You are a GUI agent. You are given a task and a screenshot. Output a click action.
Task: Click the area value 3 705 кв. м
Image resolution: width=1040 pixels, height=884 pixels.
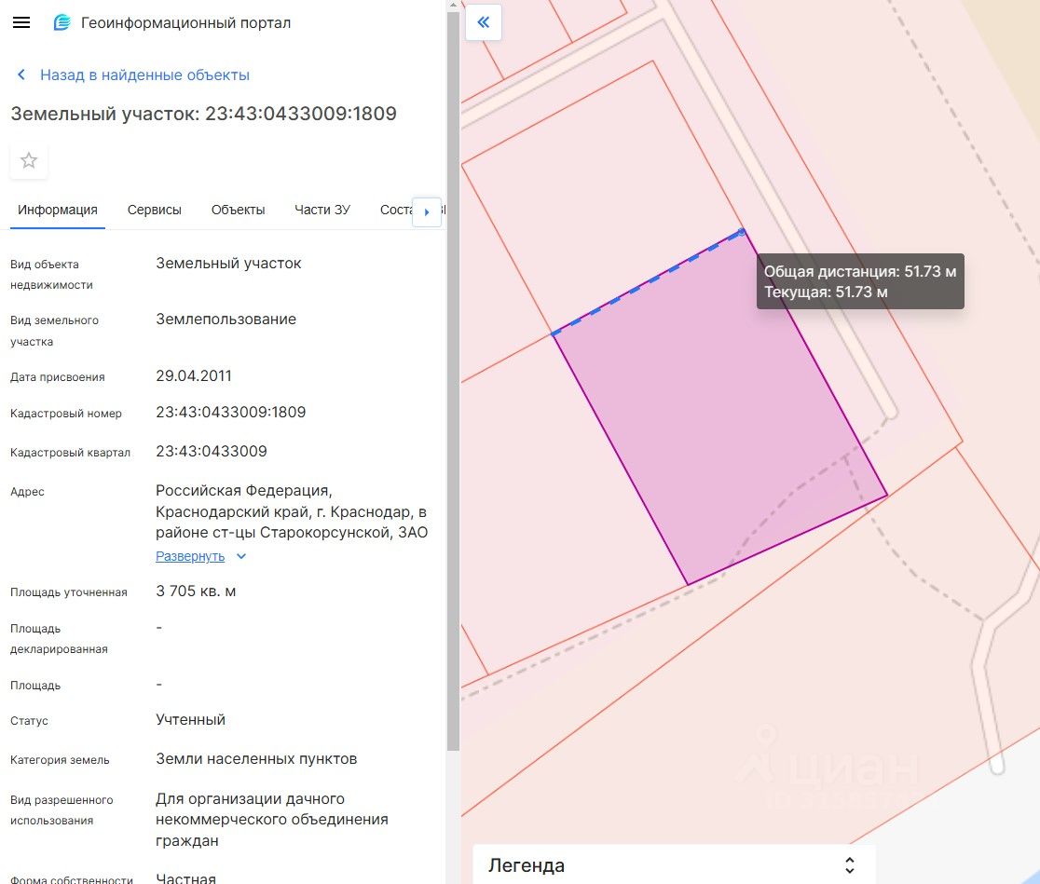point(196,591)
